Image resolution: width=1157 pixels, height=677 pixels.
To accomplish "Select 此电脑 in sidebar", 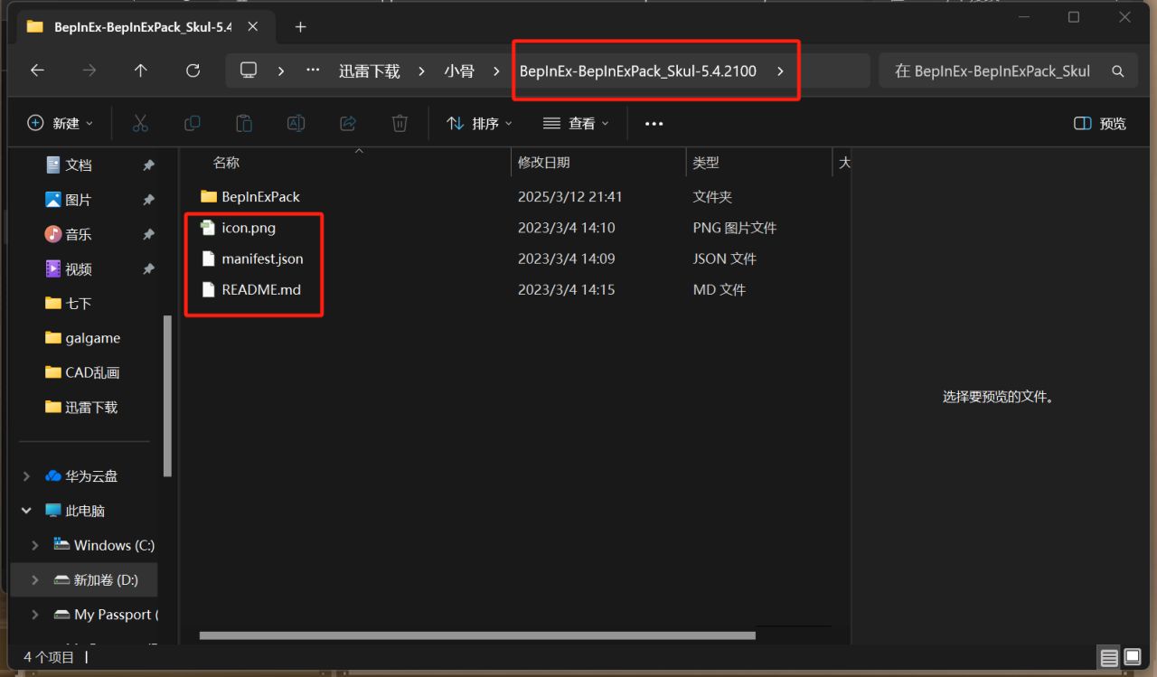I will click(75, 511).
